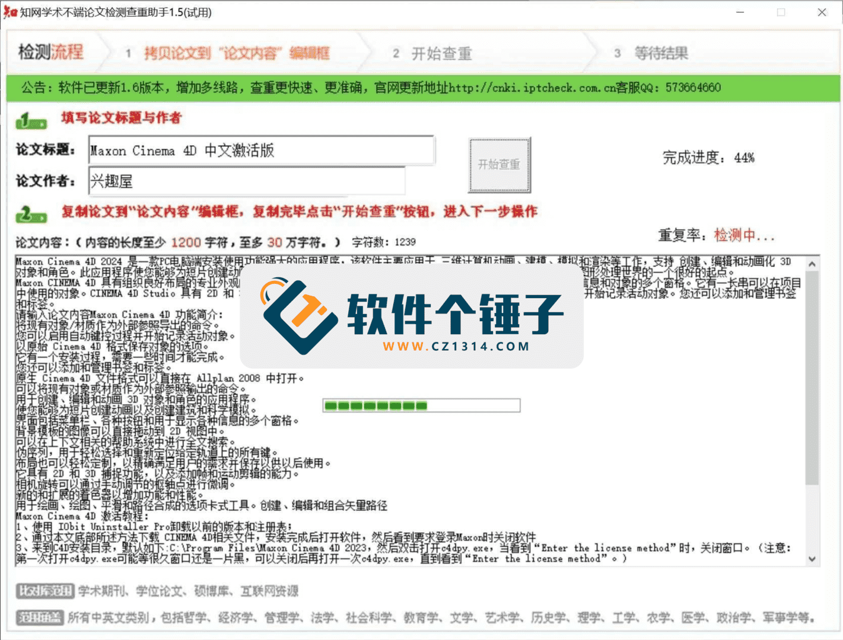
Task: Click the green step 2 arrow icon
Action: [31, 214]
